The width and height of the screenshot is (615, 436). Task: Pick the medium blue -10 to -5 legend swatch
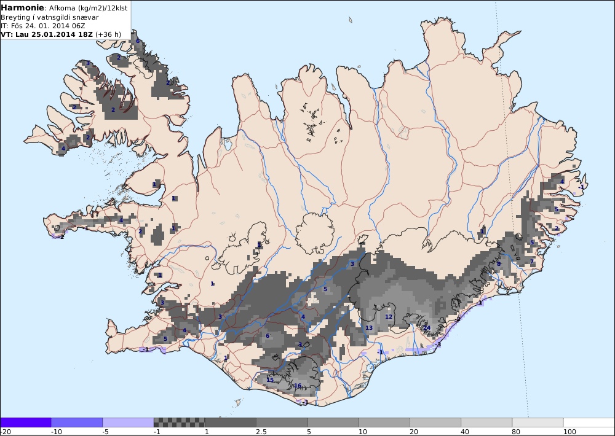(x=77, y=422)
